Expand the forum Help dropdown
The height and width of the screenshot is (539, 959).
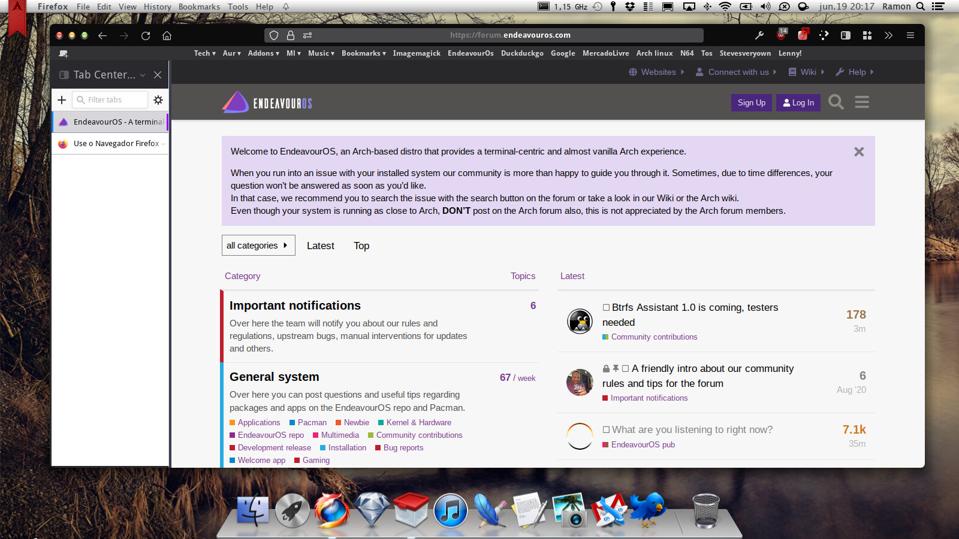point(855,72)
